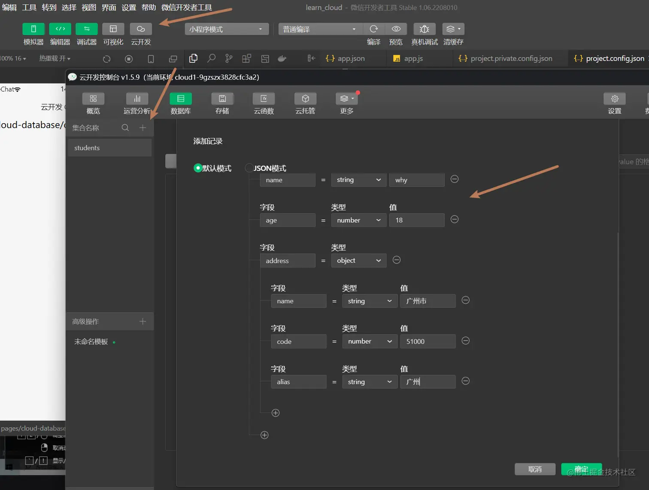
Task: Click the 确定 confirm button
Action: click(x=582, y=469)
